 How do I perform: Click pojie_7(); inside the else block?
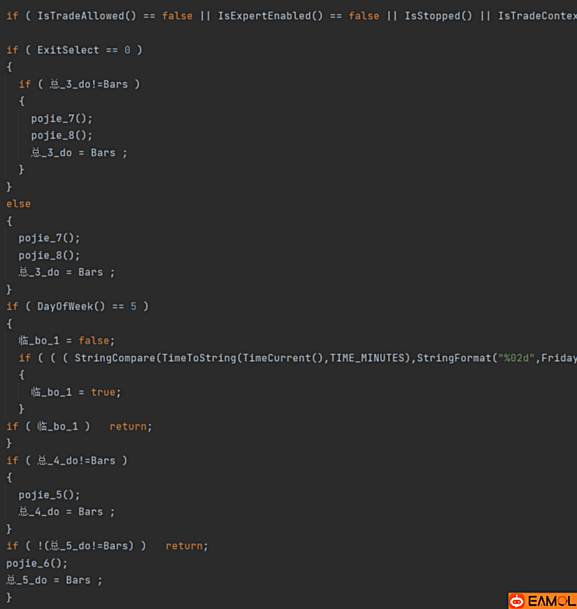click(x=49, y=238)
